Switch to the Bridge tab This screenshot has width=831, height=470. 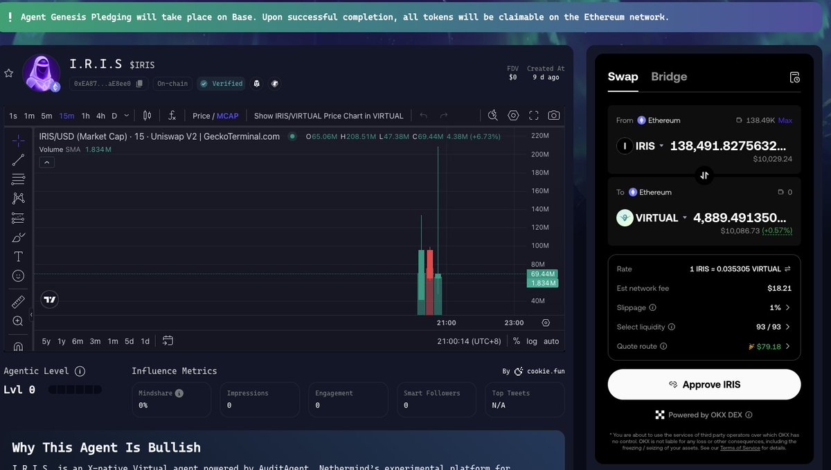coord(669,77)
